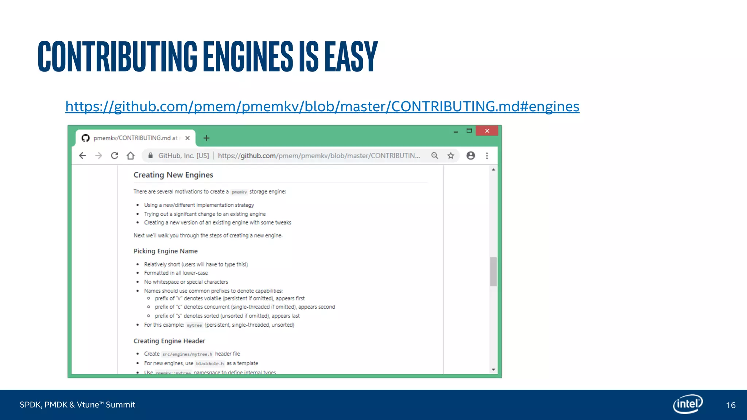Viewport: 747px width, 420px height.
Task: Click the slide page number 16
Action: [x=731, y=405]
